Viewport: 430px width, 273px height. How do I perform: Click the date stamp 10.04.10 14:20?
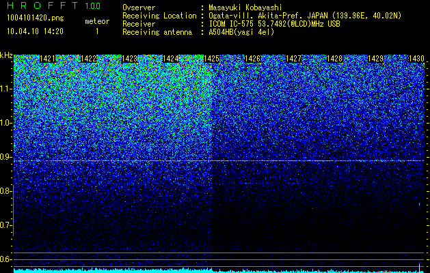click(35, 31)
